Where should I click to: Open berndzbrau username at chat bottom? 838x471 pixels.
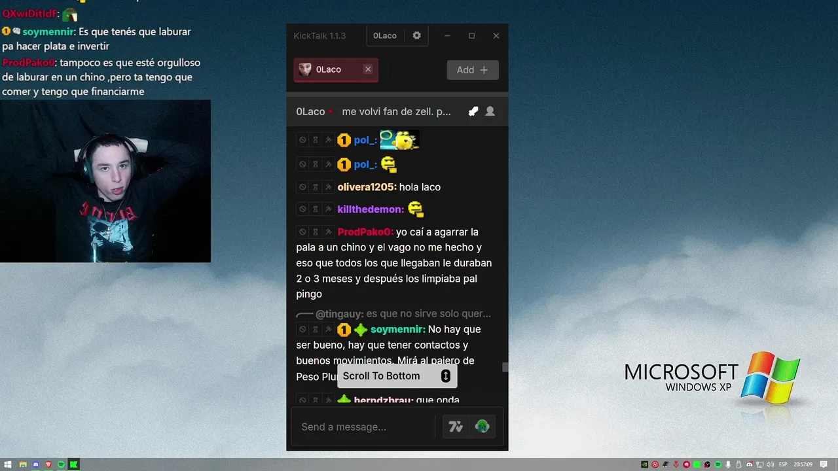click(383, 400)
